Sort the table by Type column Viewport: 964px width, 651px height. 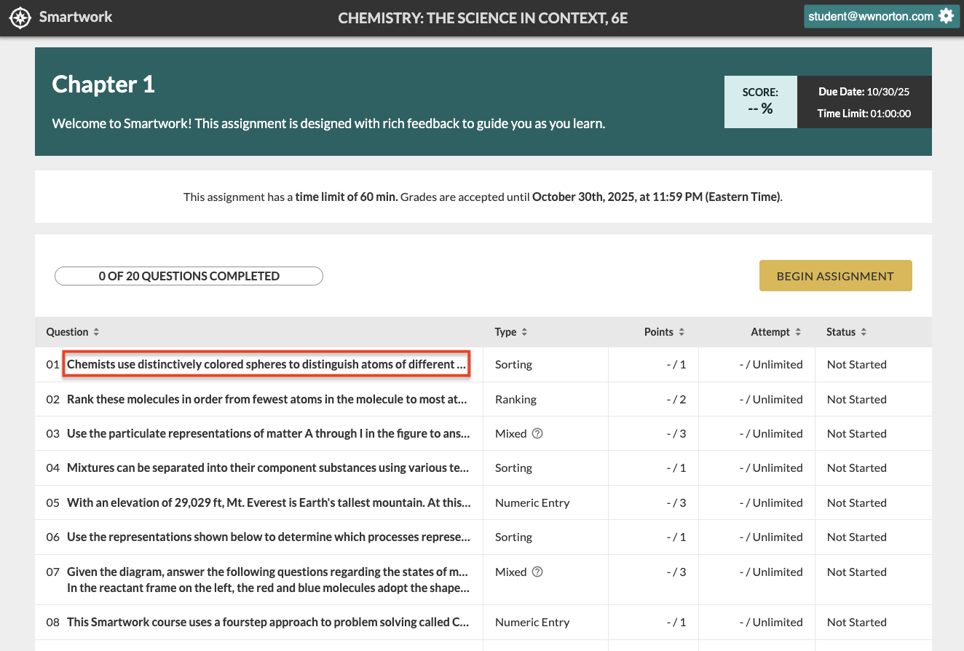511,332
